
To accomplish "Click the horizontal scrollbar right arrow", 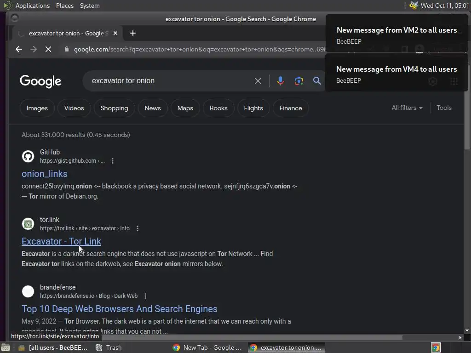I will [460, 337].
